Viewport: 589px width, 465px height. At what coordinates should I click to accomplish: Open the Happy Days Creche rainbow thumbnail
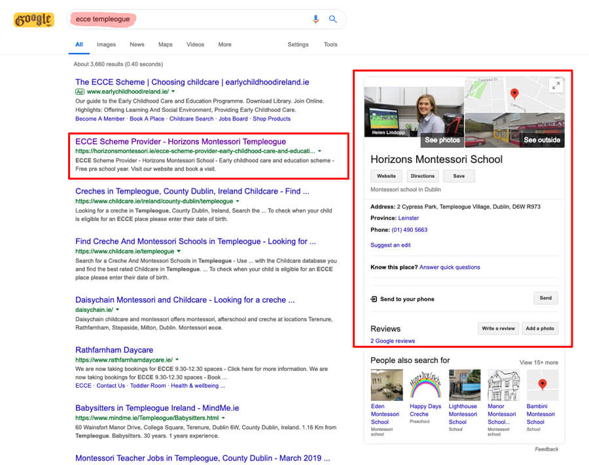pyautogui.click(x=425, y=385)
